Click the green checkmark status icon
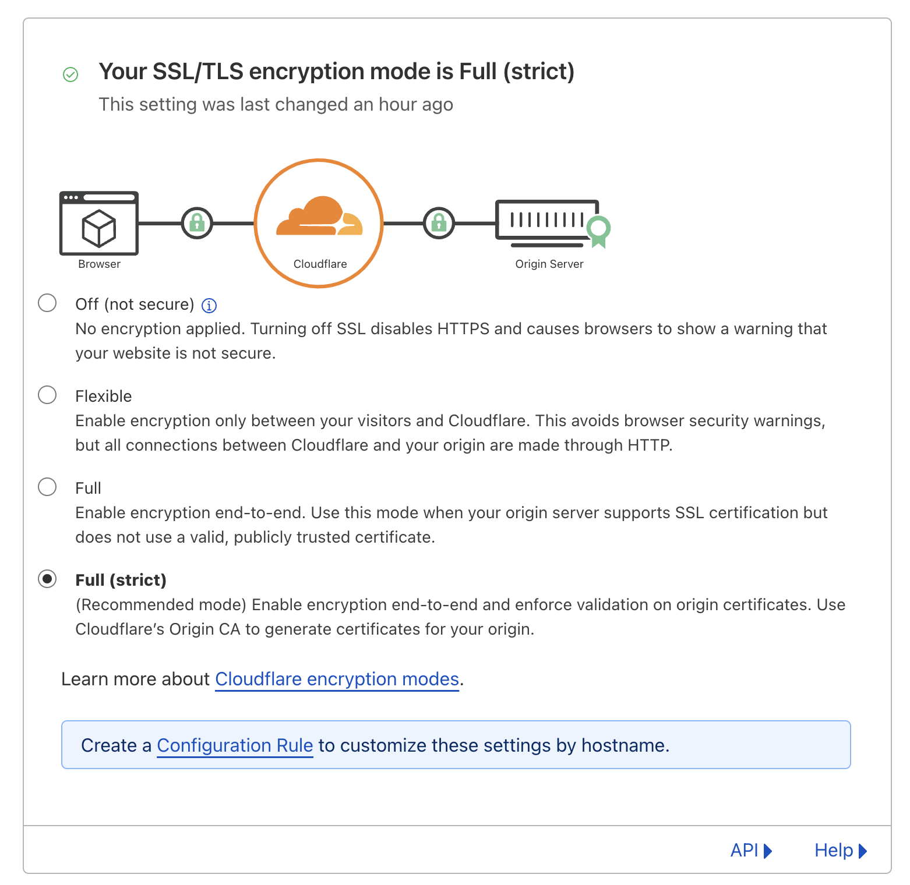 [70, 73]
